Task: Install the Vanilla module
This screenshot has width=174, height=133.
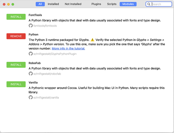Action: click(16, 84)
